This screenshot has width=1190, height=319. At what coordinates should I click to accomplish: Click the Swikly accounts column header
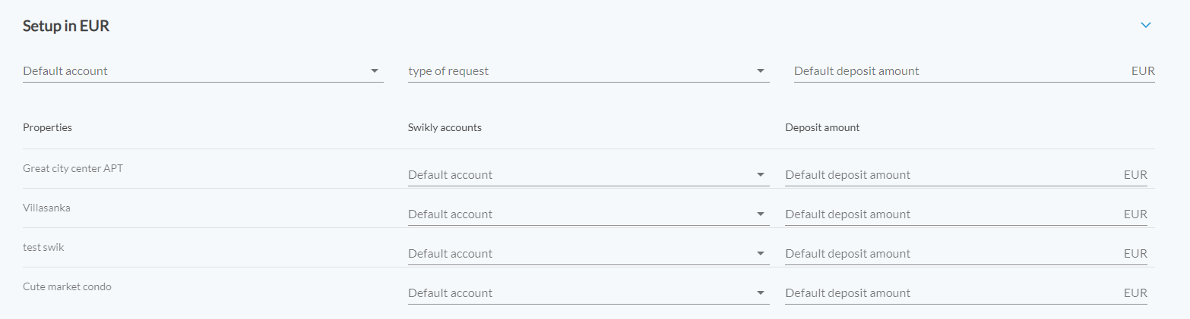[x=445, y=127]
